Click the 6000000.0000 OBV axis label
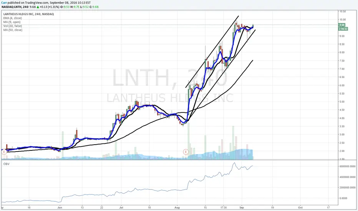The width and height of the screenshot is (358, 211). pos(347,166)
